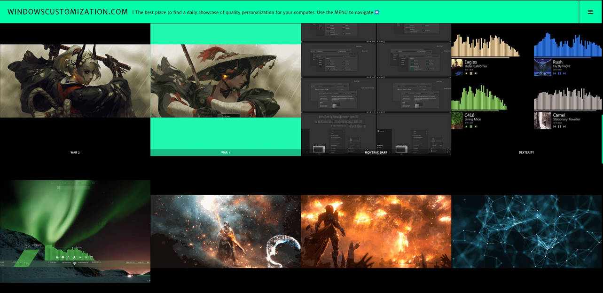This screenshot has width=603, height=293.
Task: Pause Camel Stationary Traveller playback
Action: tap(559, 127)
